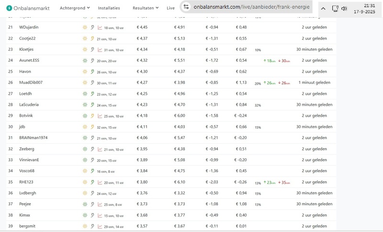Screen dimensions: 383x232
Task: Click the volume icon in the system tray
Action: pyautogui.click(x=344, y=8)
